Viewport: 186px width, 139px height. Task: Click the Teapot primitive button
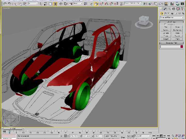pyautogui.click(x=166, y=39)
